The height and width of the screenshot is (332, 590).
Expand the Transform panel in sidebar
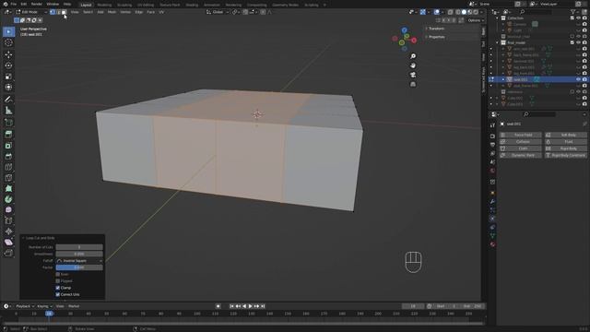[x=436, y=29]
